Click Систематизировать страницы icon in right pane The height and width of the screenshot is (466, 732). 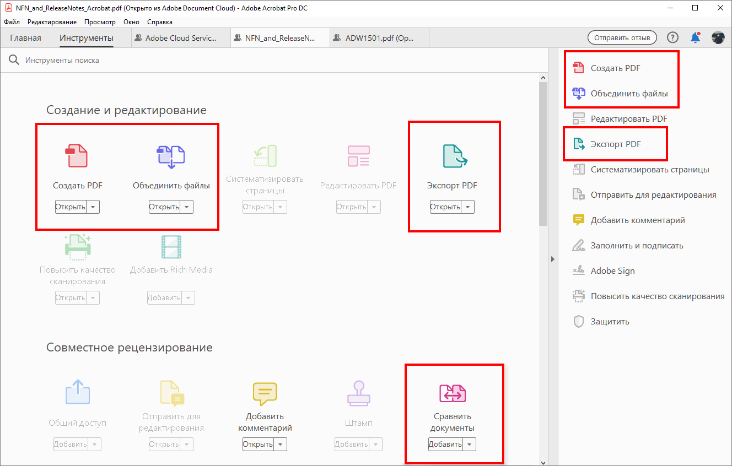pos(578,169)
